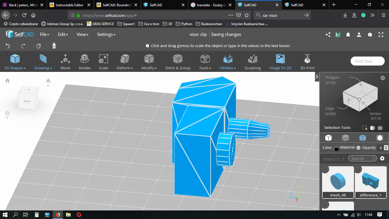Screen dimensions: 389x219
Task: Click the share icon in header
Action: 328,35
